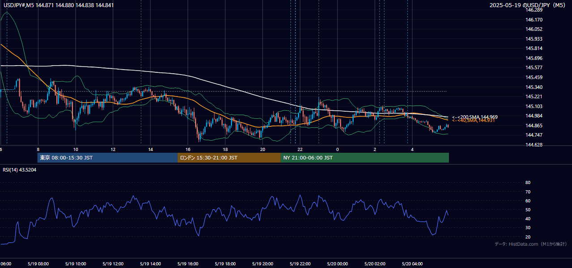Click the bottom date label 5/19 18:00

(x=225, y=264)
